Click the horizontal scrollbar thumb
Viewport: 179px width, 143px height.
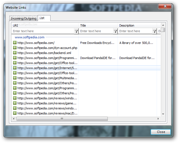pos(62,119)
